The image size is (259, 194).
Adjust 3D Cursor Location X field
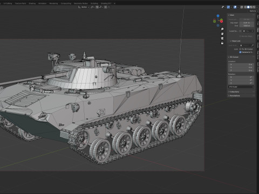(241, 64)
